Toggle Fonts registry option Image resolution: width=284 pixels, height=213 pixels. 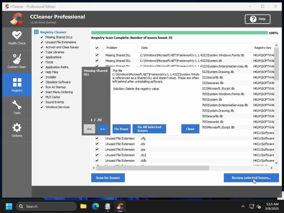click(42, 62)
